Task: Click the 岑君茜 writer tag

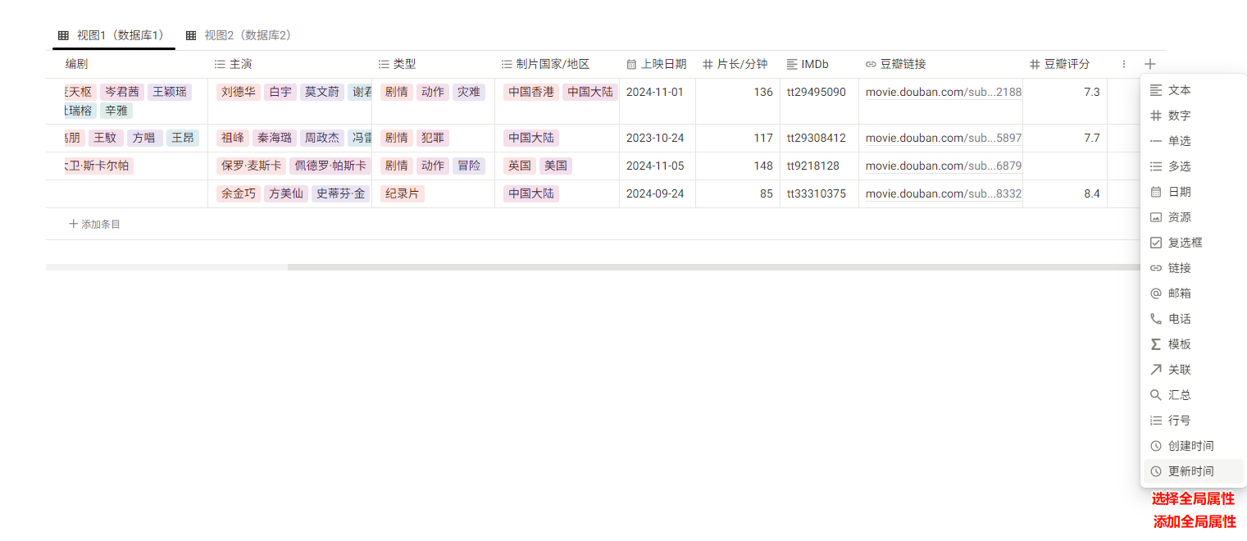Action: click(122, 92)
